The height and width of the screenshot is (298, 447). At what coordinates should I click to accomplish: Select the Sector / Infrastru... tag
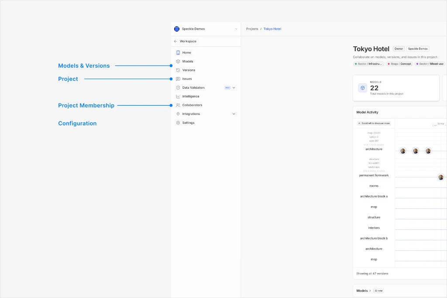point(368,64)
